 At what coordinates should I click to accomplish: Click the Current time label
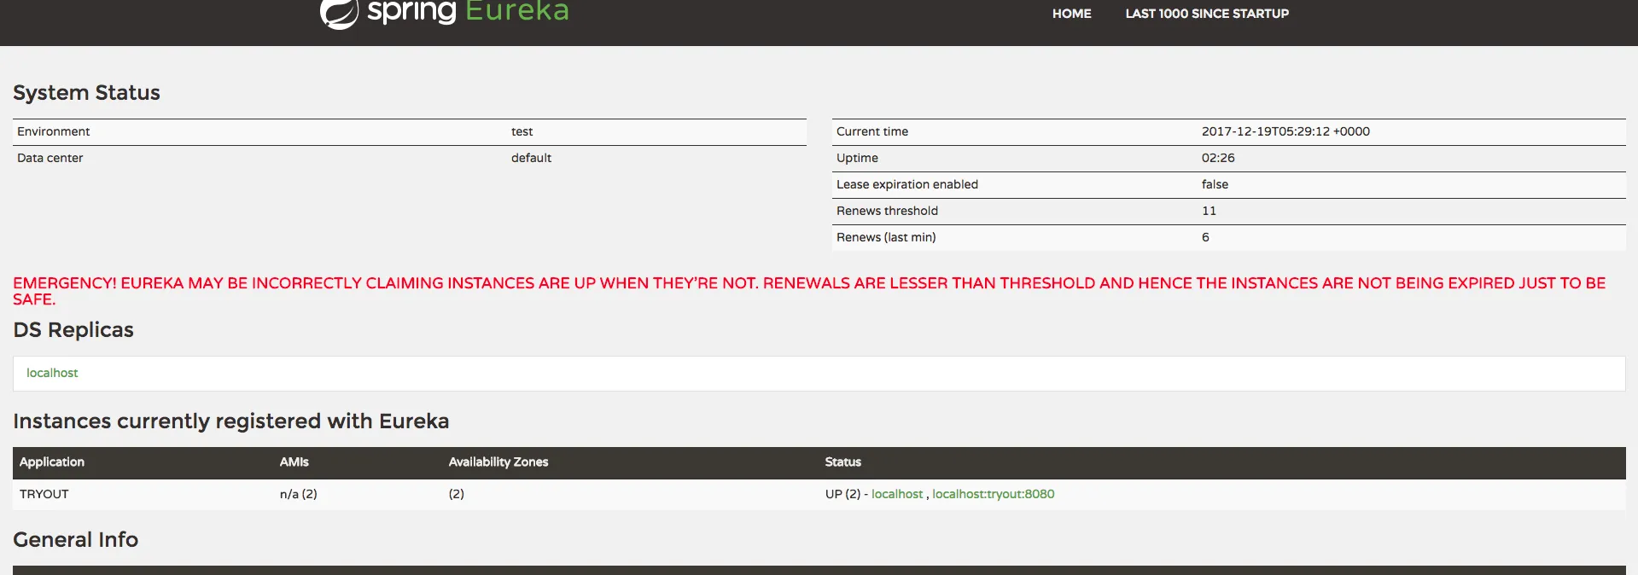pyautogui.click(x=872, y=131)
